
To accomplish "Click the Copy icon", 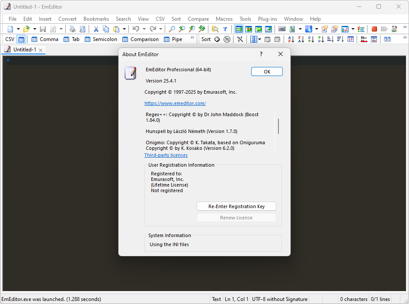I will (106, 29).
